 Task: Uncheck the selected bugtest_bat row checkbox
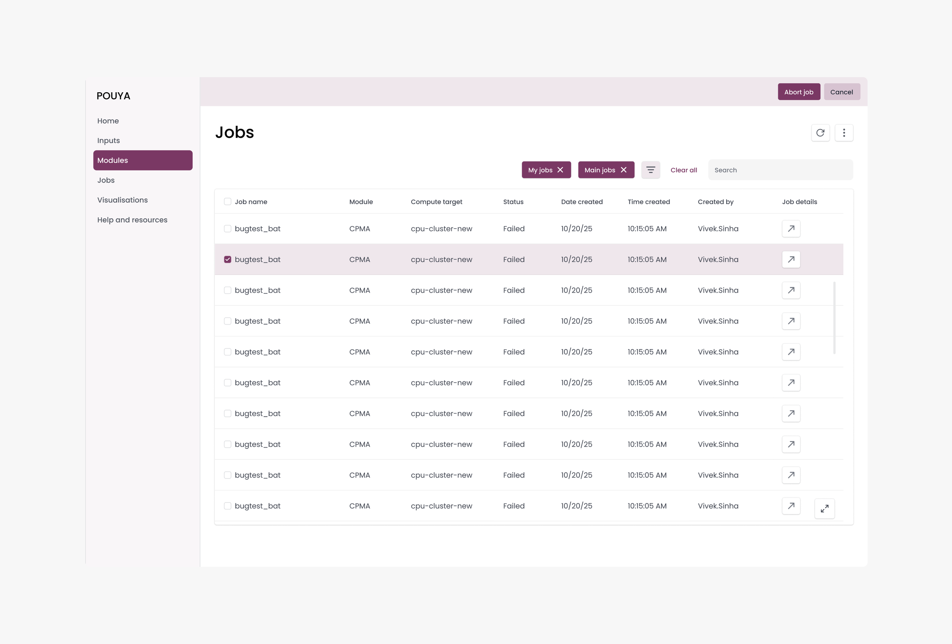pos(228,260)
